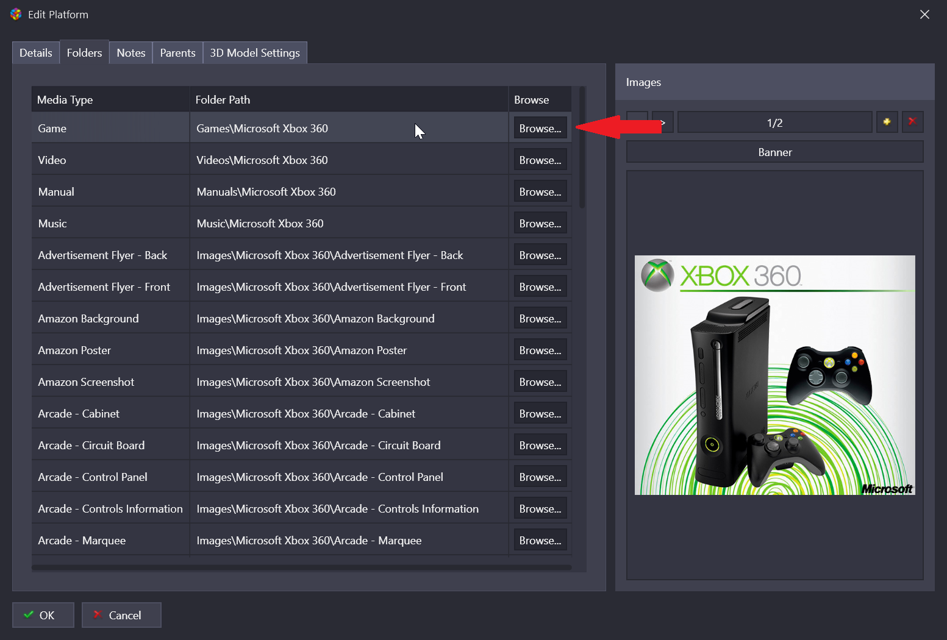Select the 'Manual' media type cell
This screenshot has height=640, width=947.
click(x=110, y=191)
